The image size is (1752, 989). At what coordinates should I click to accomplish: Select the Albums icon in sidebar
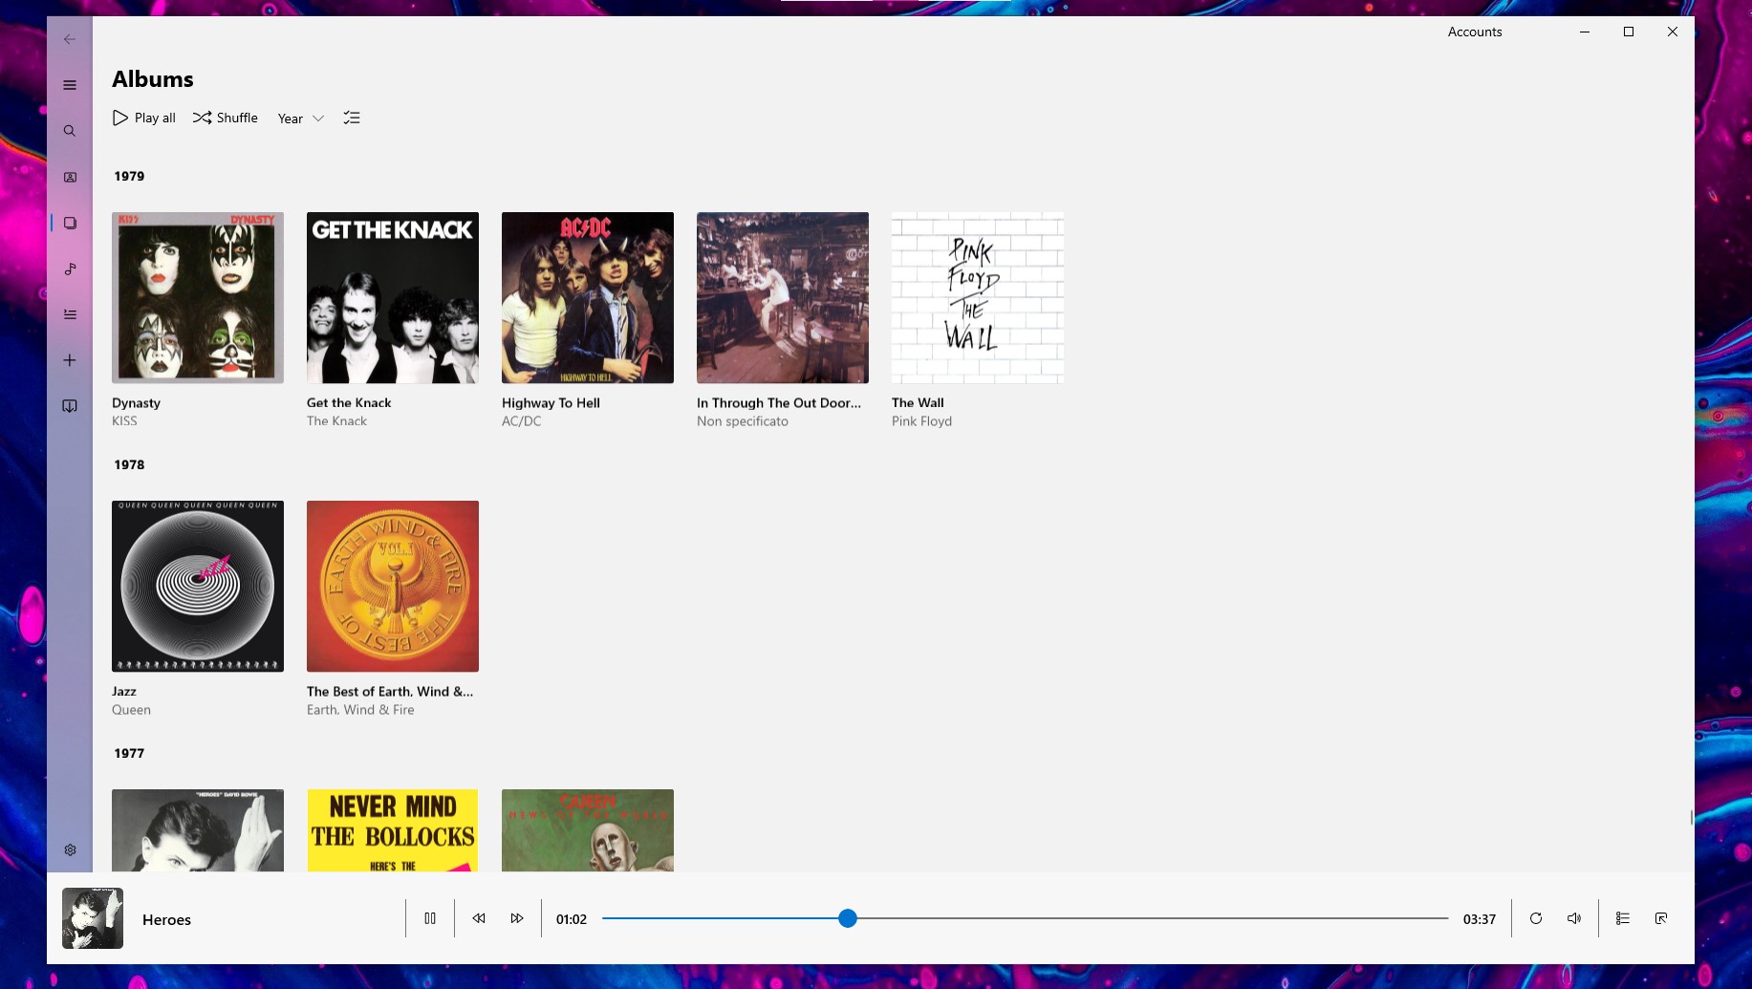tap(70, 223)
